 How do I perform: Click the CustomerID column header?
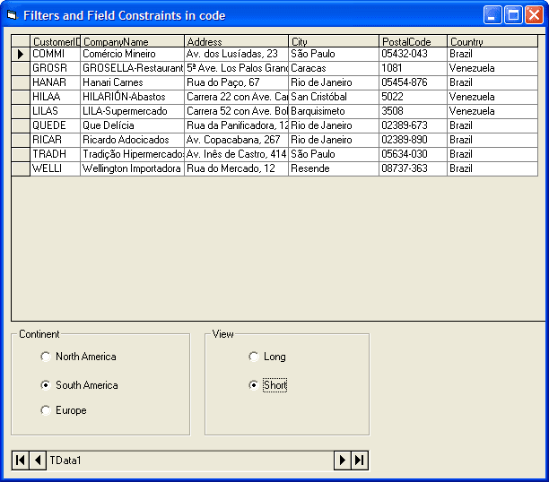tap(56, 41)
